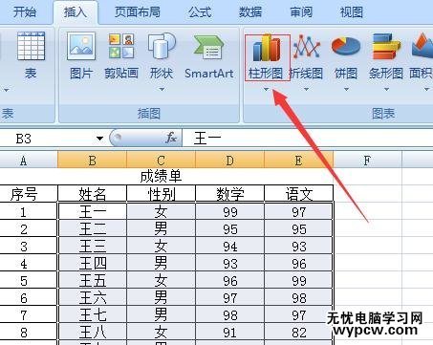
Task: Click 王四's Chinese score 96
Action: (298, 263)
